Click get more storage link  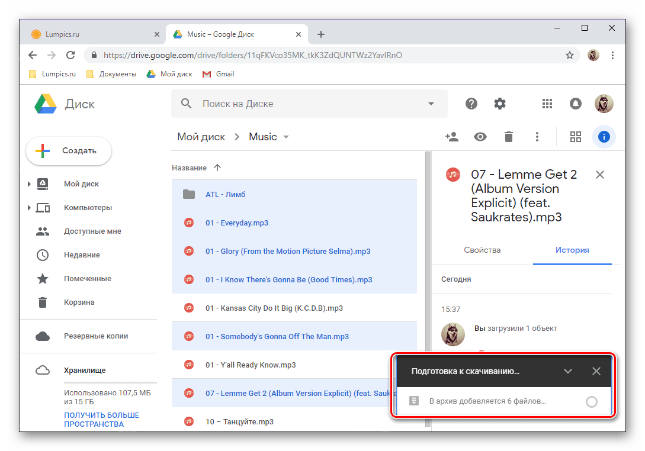102,420
